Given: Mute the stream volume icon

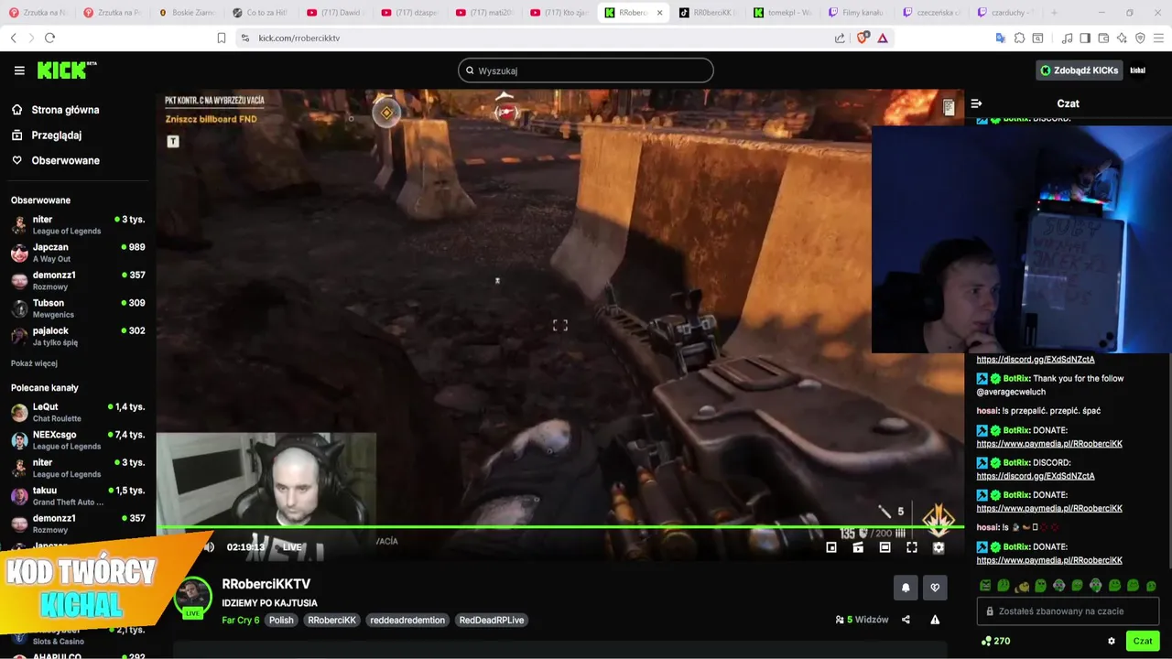Looking at the screenshot, I should tap(209, 547).
